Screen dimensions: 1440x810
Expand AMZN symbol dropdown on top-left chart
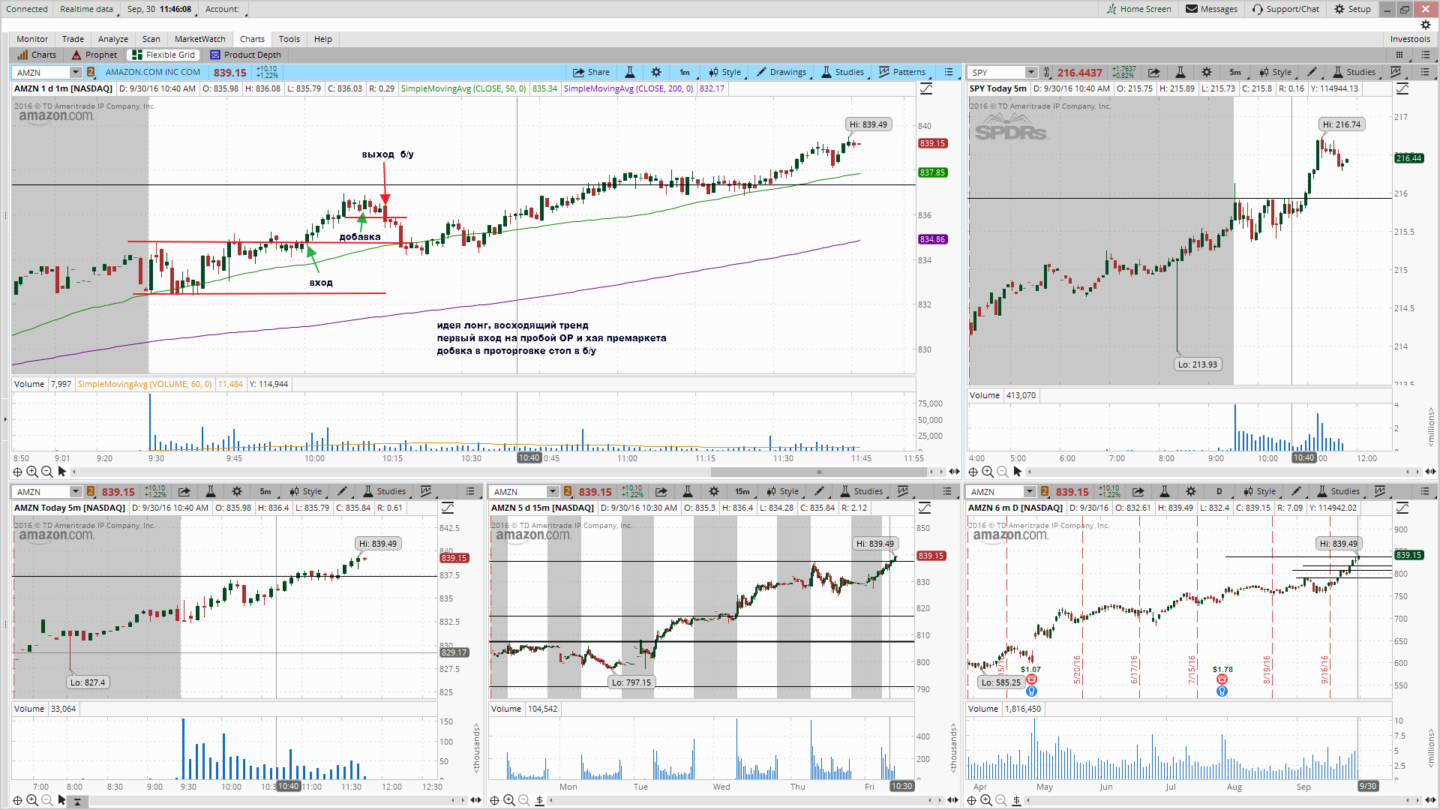click(75, 72)
